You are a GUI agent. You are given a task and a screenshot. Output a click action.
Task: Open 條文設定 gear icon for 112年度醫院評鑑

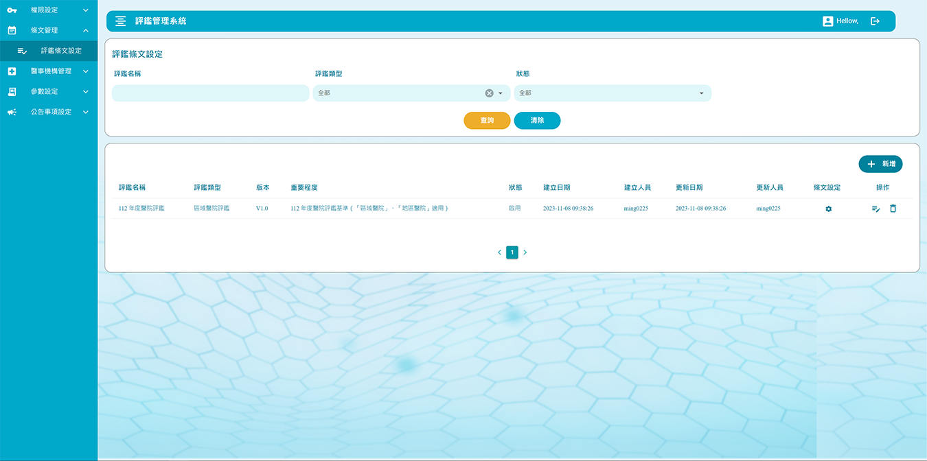click(x=828, y=209)
